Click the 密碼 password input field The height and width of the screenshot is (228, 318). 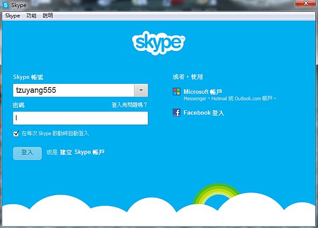[81, 118]
